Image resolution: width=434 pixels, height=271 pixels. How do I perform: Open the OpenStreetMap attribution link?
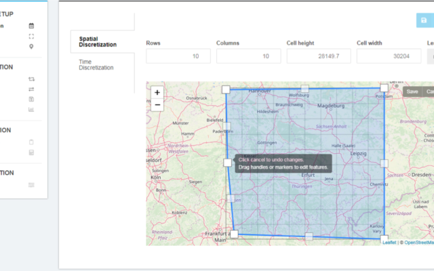pyautogui.click(x=419, y=243)
